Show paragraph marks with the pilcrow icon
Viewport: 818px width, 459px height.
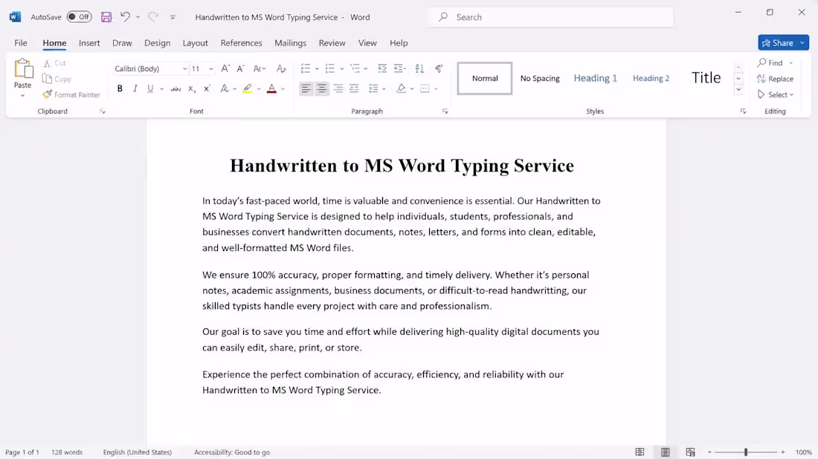pos(439,68)
